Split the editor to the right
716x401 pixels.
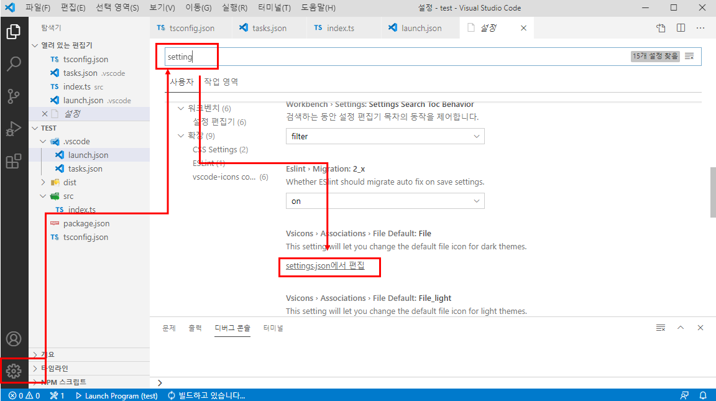681,28
